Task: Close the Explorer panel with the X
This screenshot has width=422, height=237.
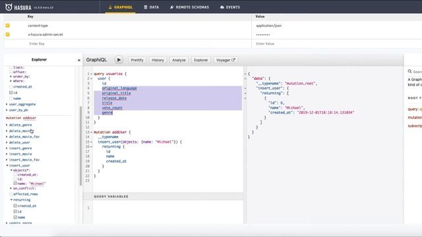Action: tap(79, 60)
